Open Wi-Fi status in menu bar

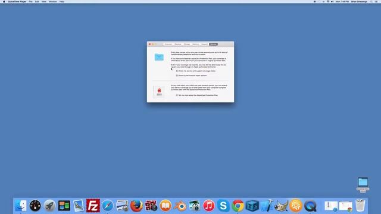pos(328,2)
